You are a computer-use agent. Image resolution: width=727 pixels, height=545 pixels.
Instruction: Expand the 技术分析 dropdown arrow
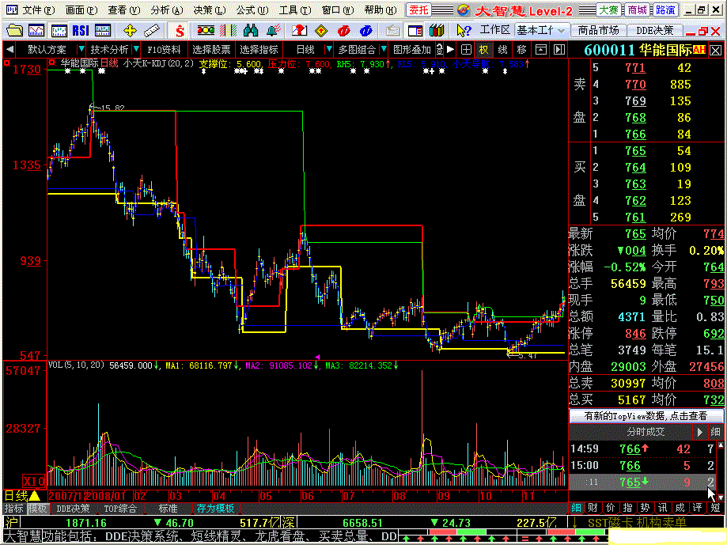click(x=136, y=49)
